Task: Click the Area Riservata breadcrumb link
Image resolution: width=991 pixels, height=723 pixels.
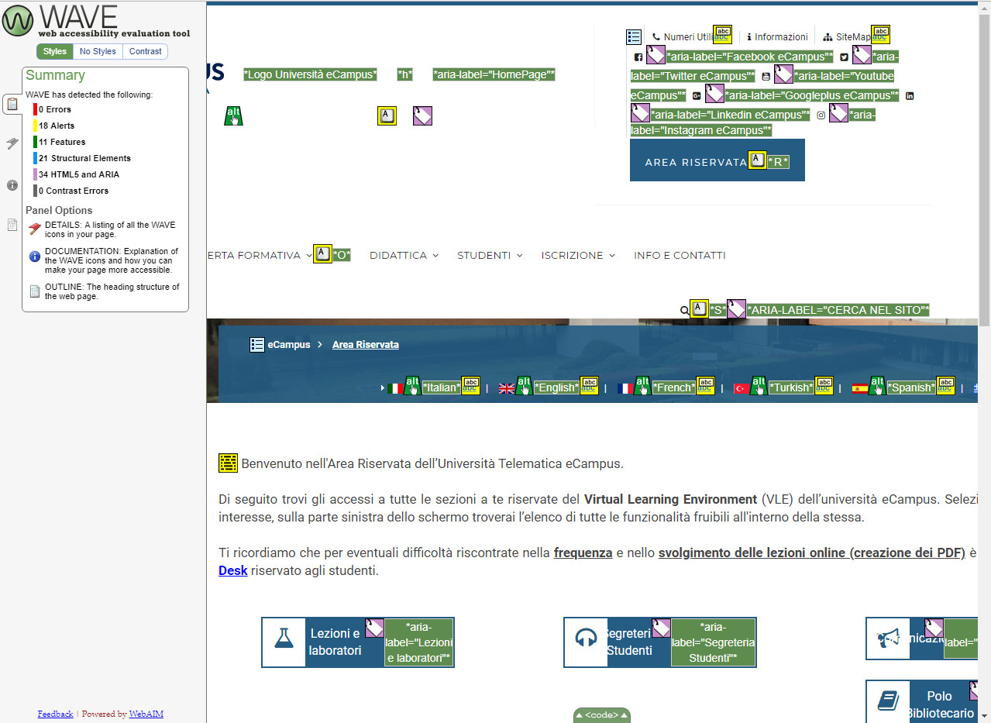Action: coord(366,345)
